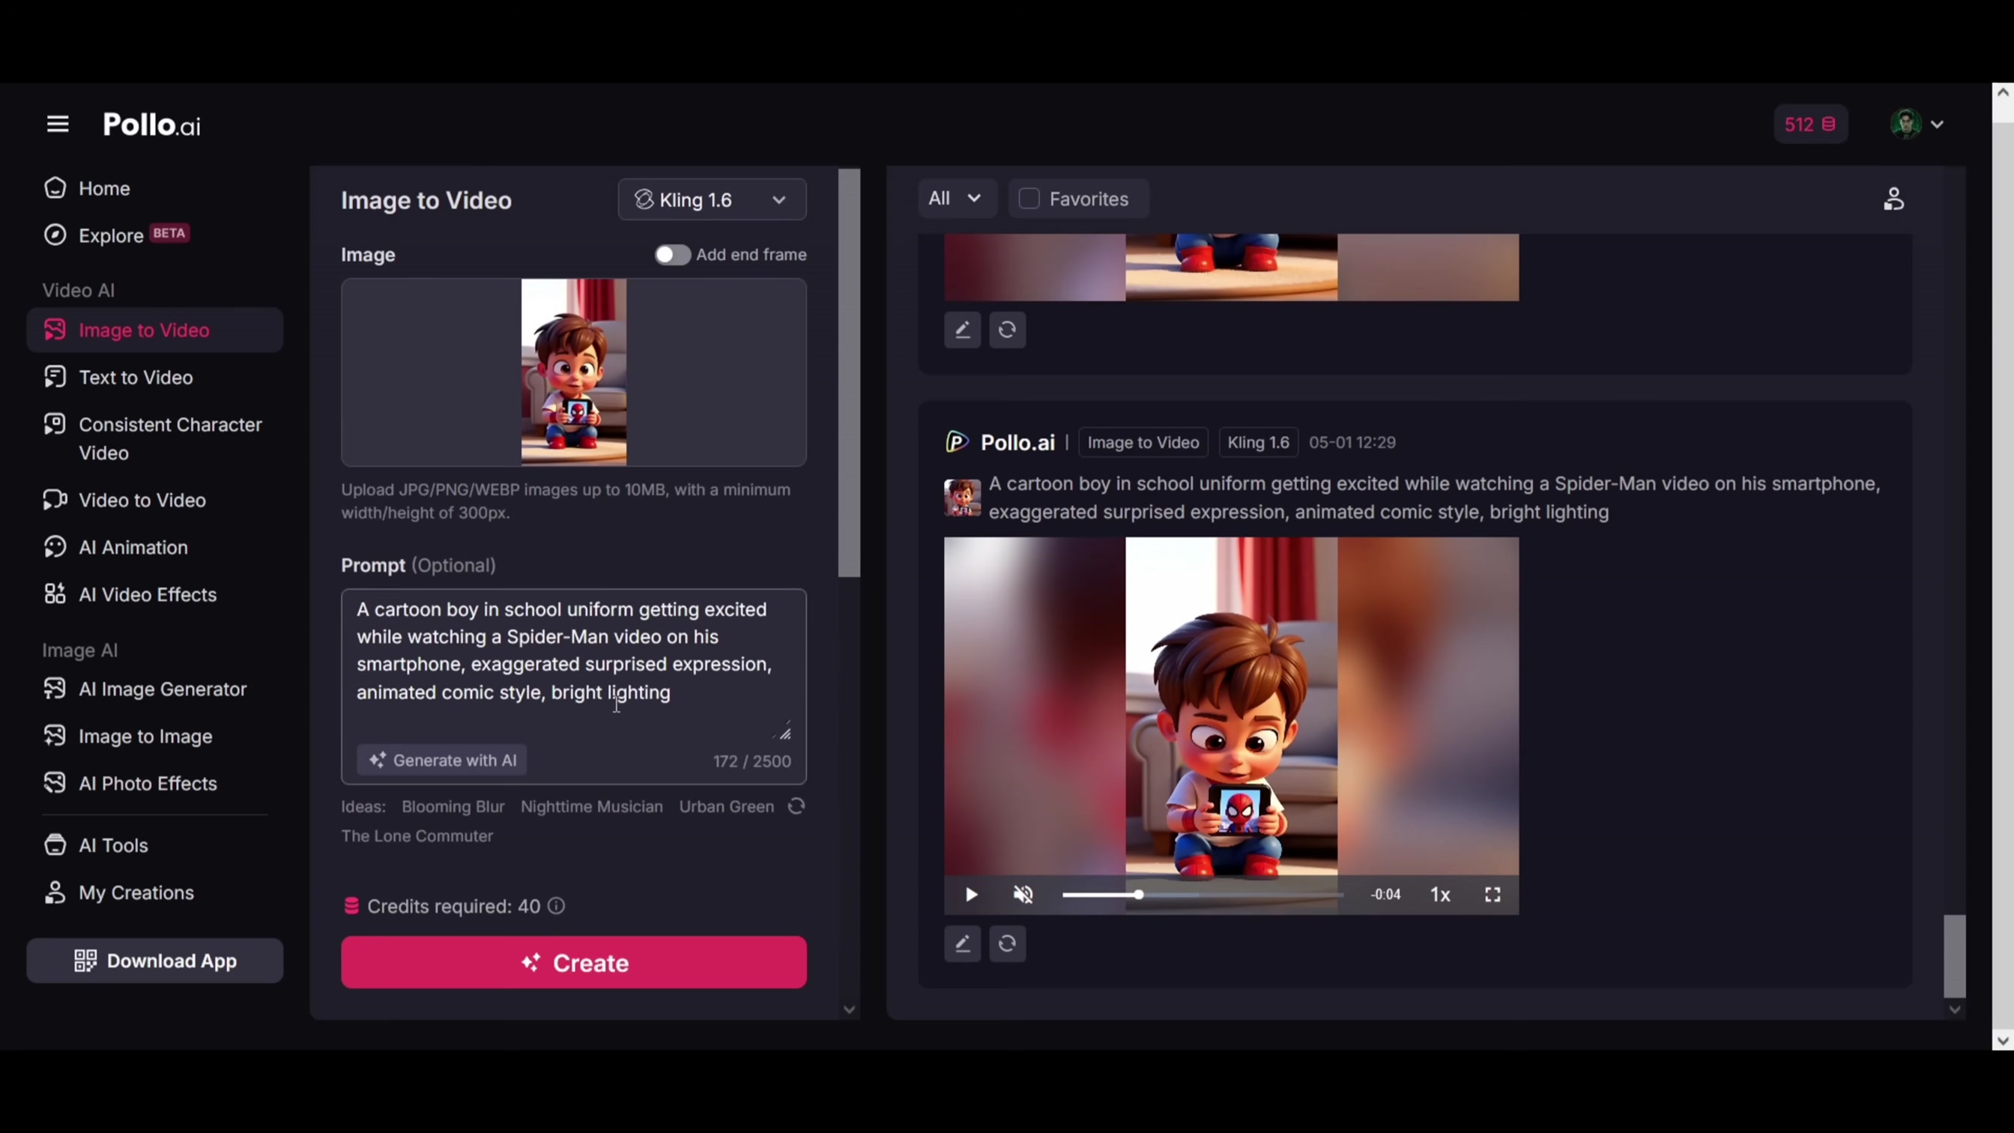The height and width of the screenshot is (1133, 2014).
Task: Click the prompt box resize handle
Action: point(785,732)
